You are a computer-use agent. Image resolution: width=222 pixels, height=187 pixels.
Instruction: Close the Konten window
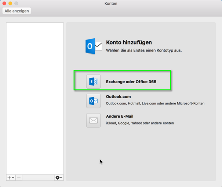[x=4, y=3]
